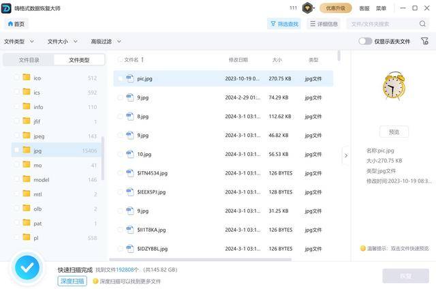Viewport: 436px width, 289px height.
Task: Open the 菜单 menu
Action: click(381, 8)
